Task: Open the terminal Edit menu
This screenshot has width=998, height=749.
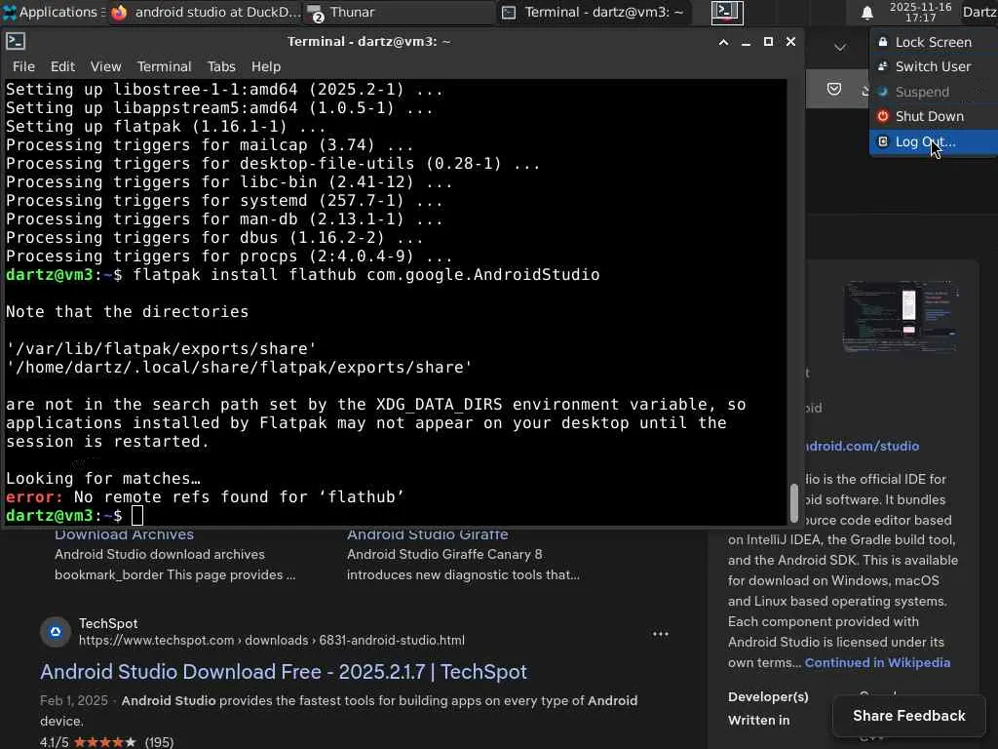Action: pyautogui.click(x=62, y=66)
